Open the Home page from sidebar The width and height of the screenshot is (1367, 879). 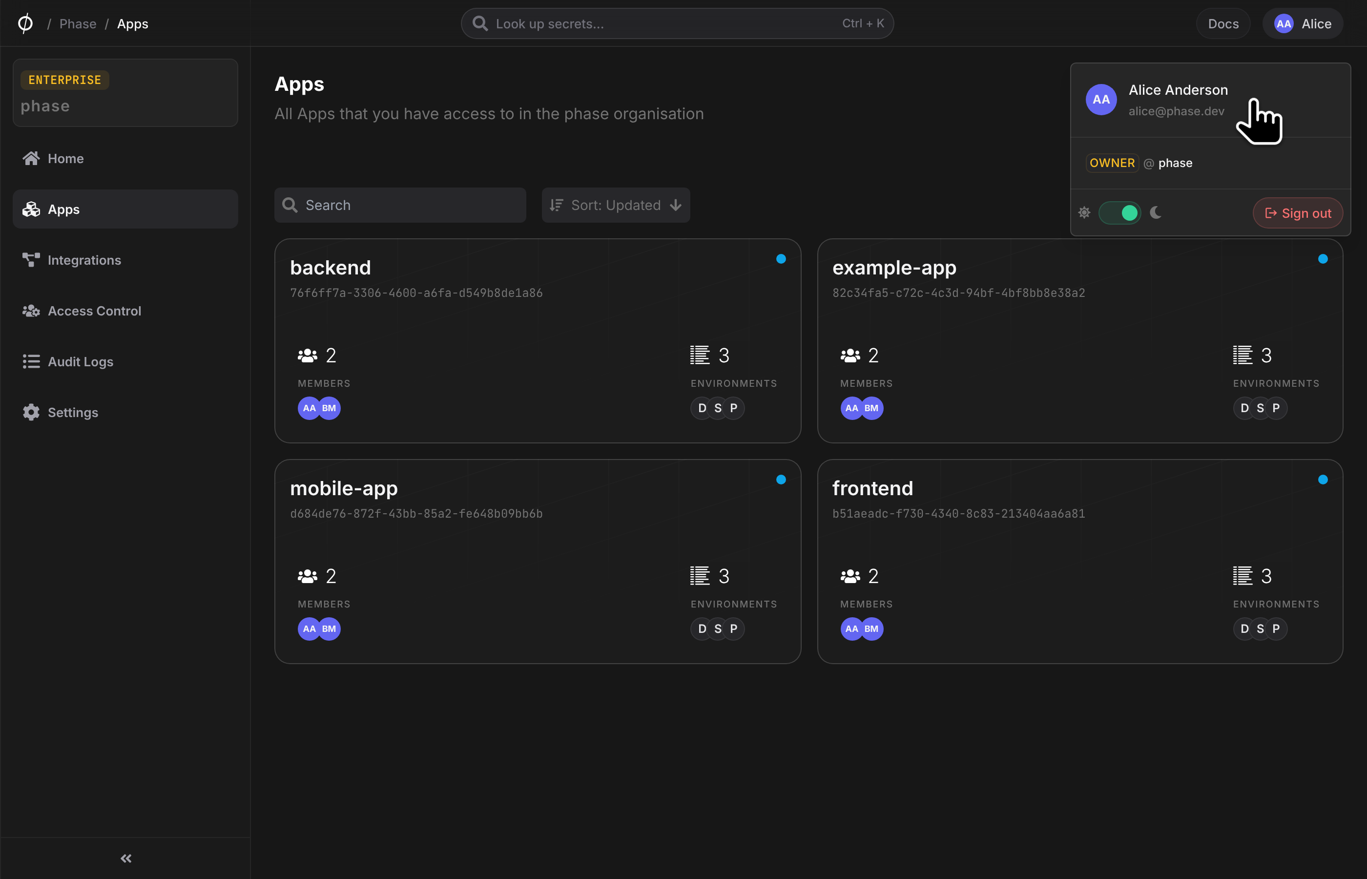pyautogui.click(x=125, y=158)
